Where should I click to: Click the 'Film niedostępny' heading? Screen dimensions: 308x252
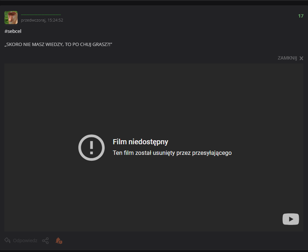point(140,142)
